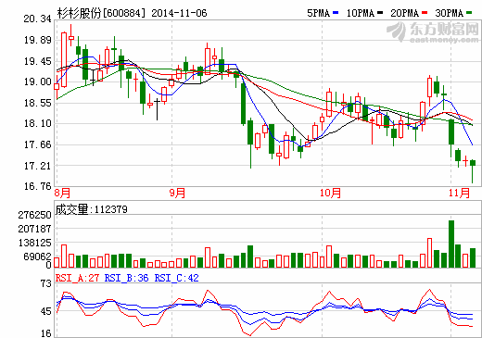Click the 10PMA black legend swatch
482x338 pixels.
(x=380, y=13)
